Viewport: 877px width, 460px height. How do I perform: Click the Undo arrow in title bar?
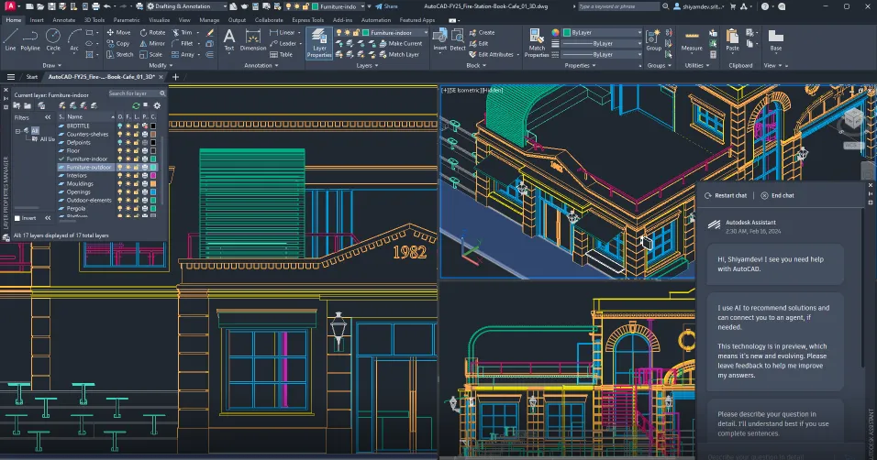[x=107, y=6]
